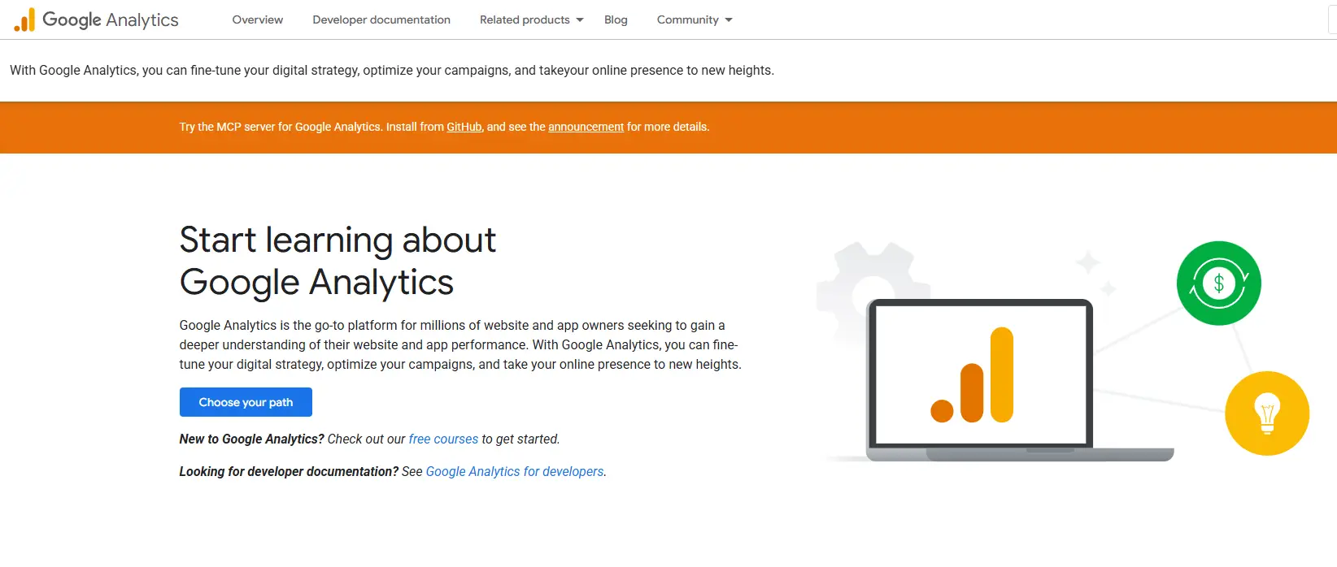Click the search field at header right edge
Viewport: 1337px width, 567px height.
[x=1332, y=20]
